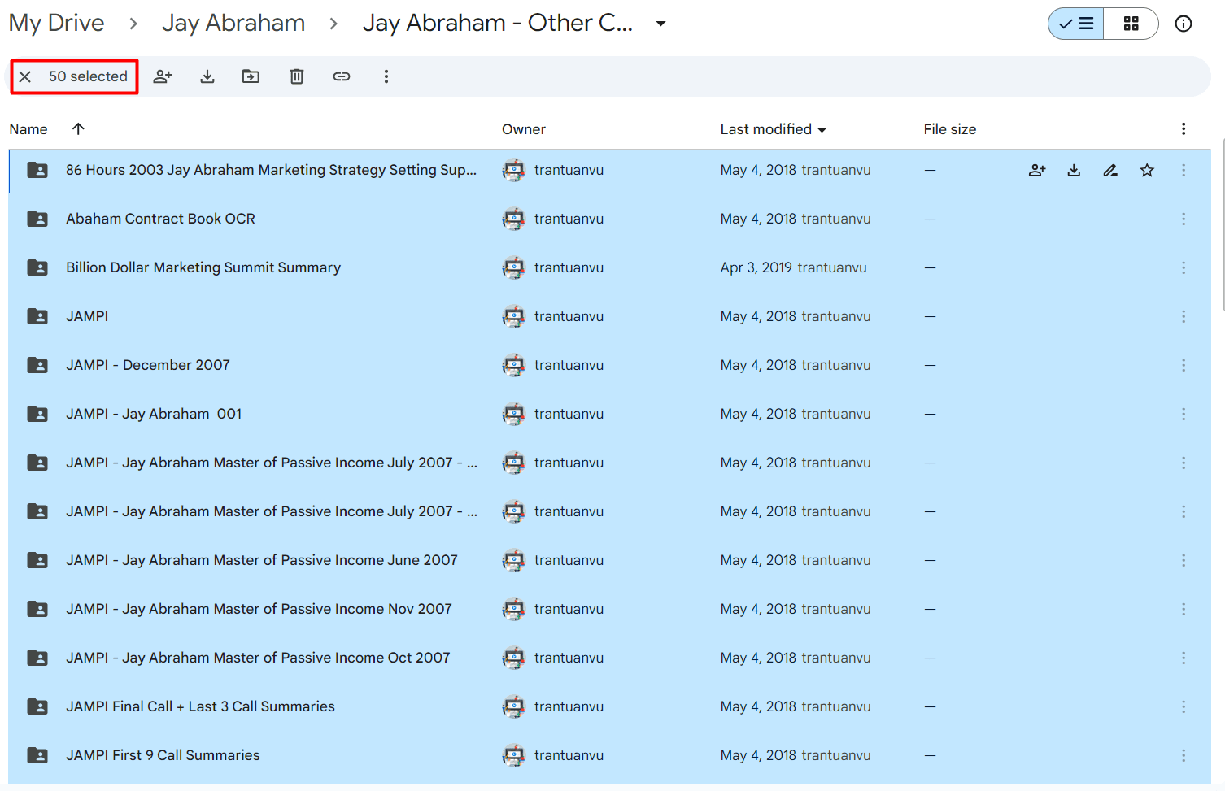Clear the 50 selected items with X
Screen dimensions: 1225x791
coord(25,76)
